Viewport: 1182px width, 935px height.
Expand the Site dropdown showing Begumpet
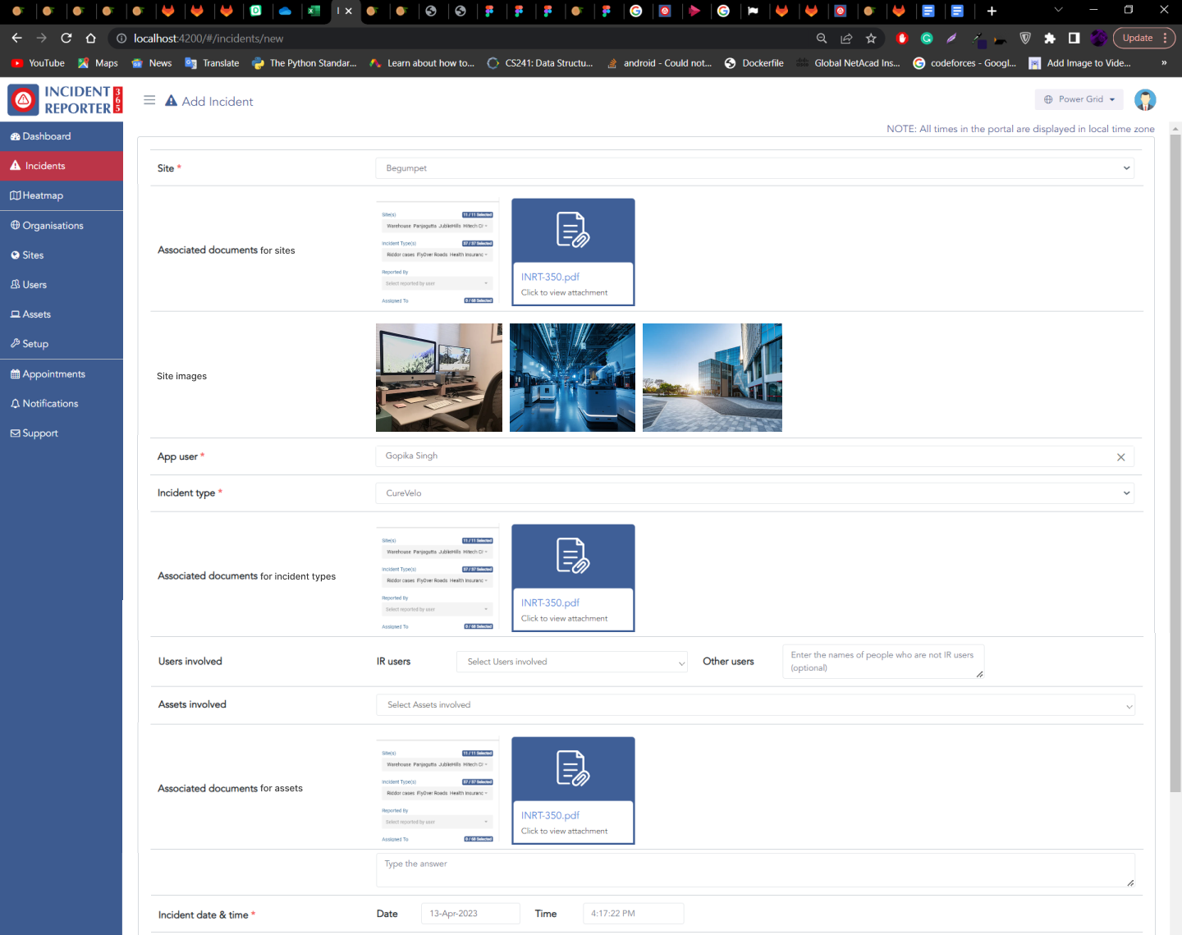pos(754,168)
